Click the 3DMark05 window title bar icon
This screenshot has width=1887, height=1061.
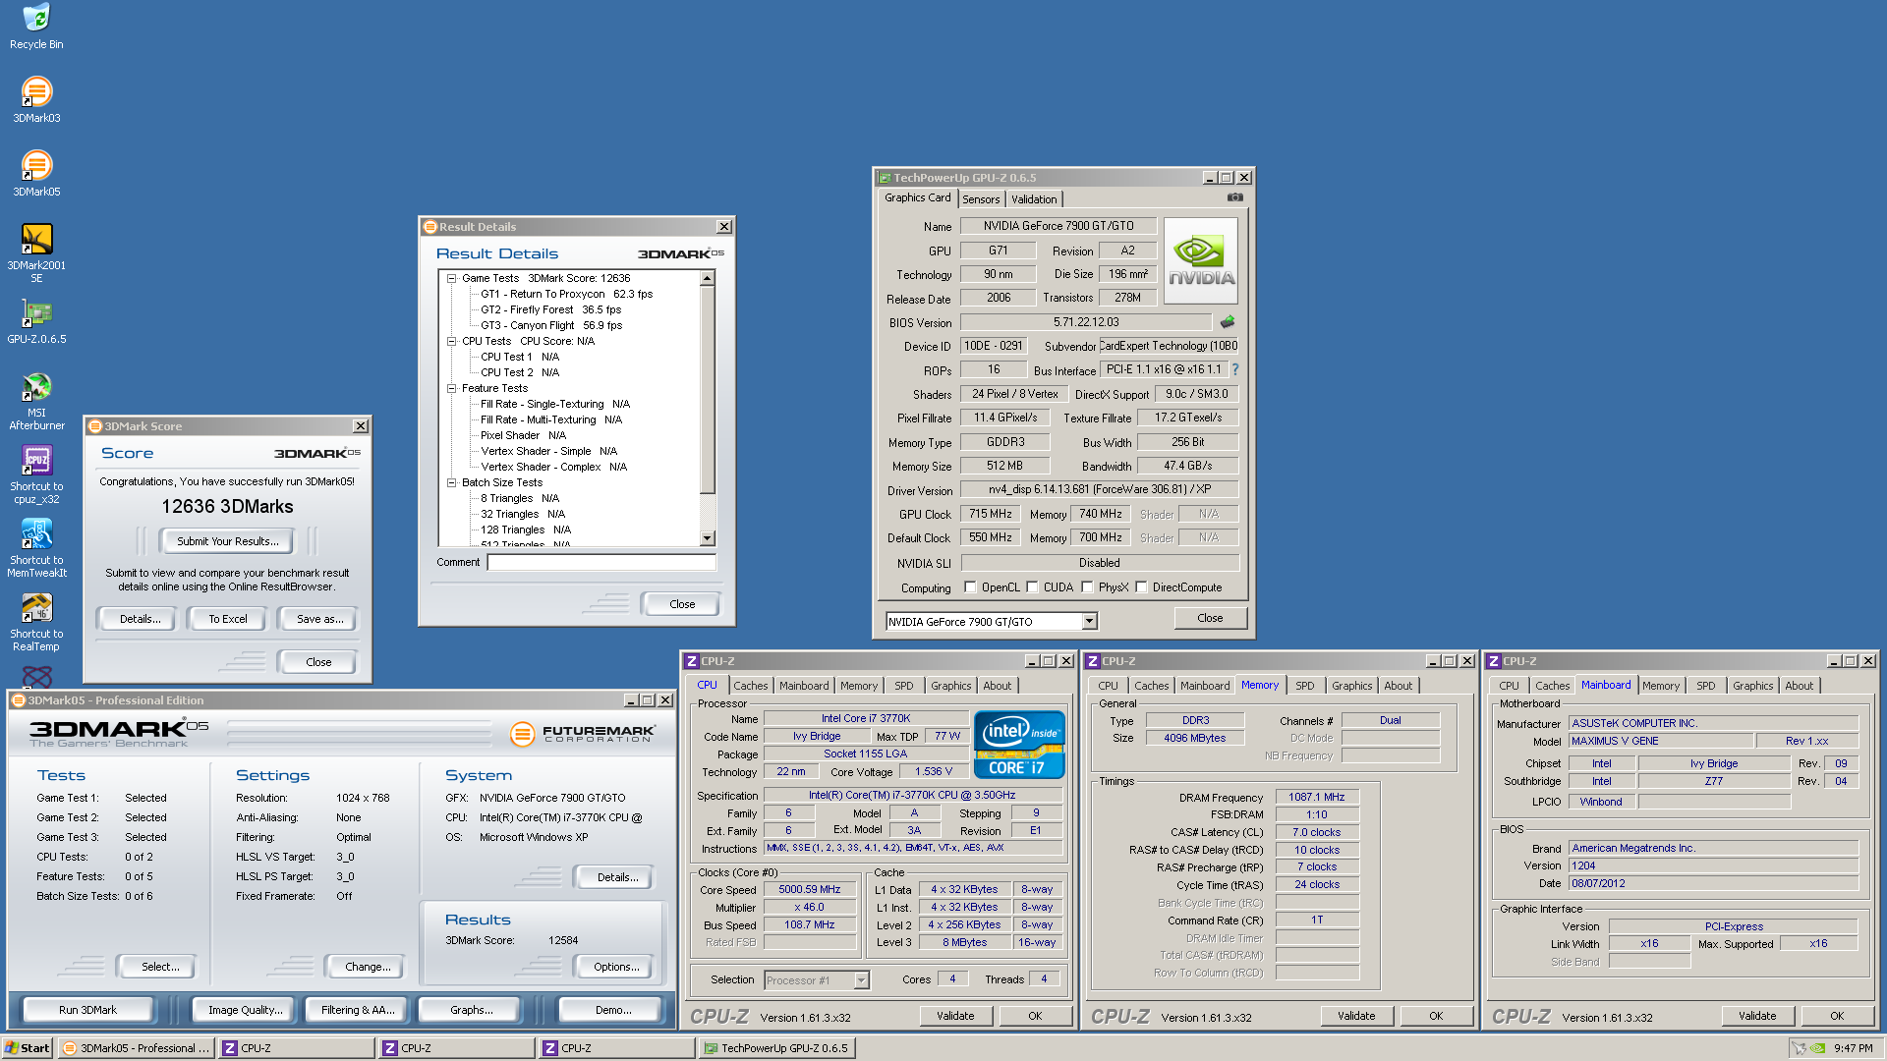click(x=18, y=700)
